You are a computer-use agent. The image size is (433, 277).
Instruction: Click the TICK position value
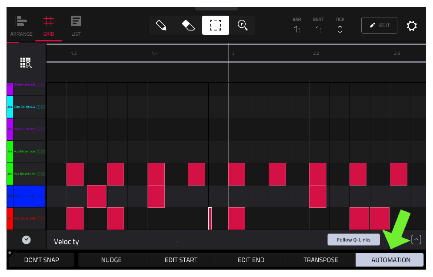tap(340, 29)
